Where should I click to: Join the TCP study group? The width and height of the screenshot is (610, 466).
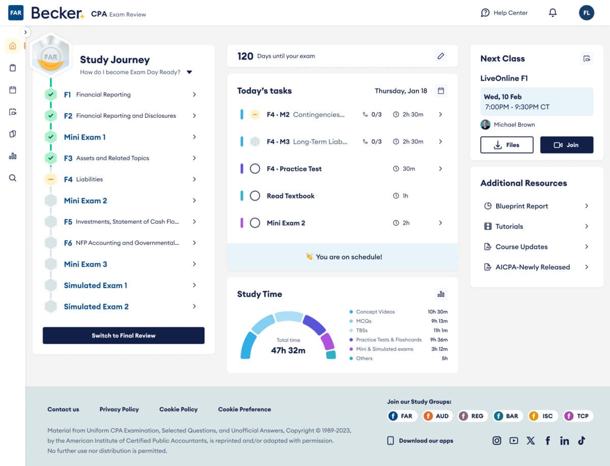577,416
